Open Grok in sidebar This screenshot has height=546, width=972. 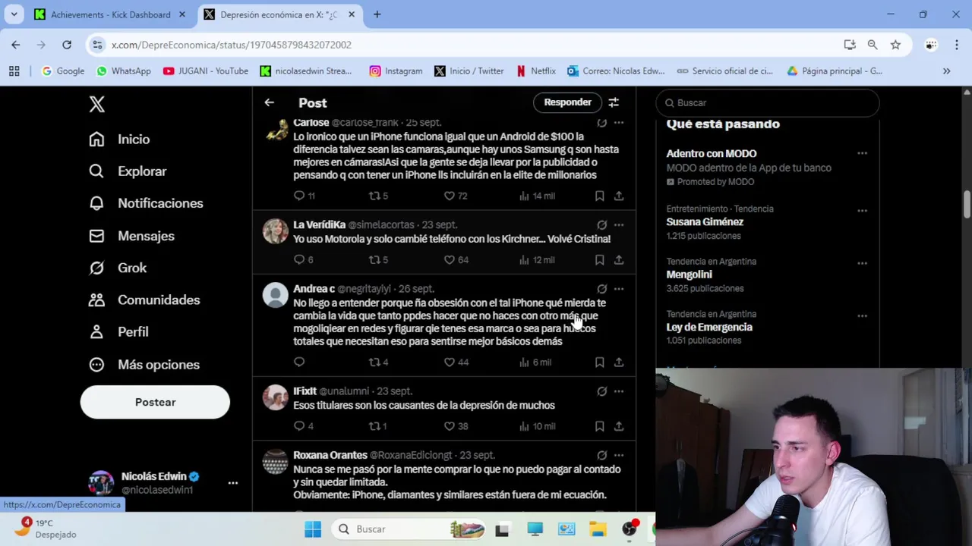coord(118,268)
